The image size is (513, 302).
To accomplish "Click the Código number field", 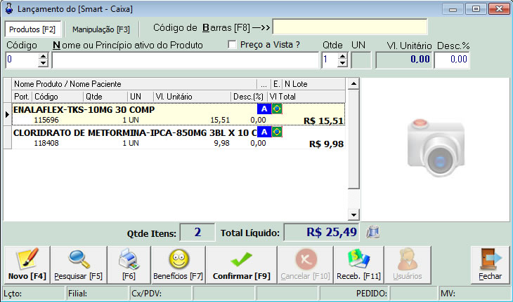I will pos(22,60).
